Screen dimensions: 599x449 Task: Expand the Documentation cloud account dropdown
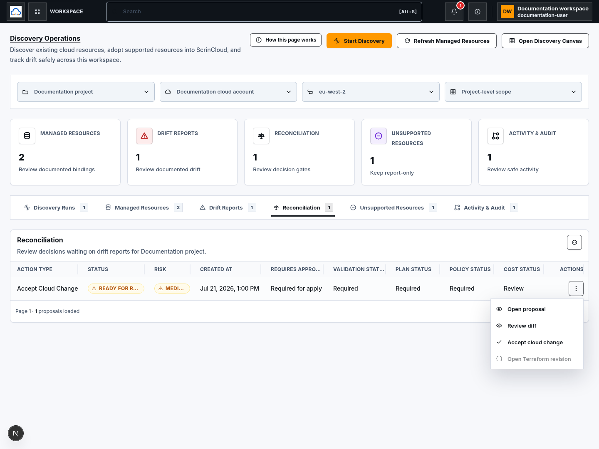[x=228, y=92]
